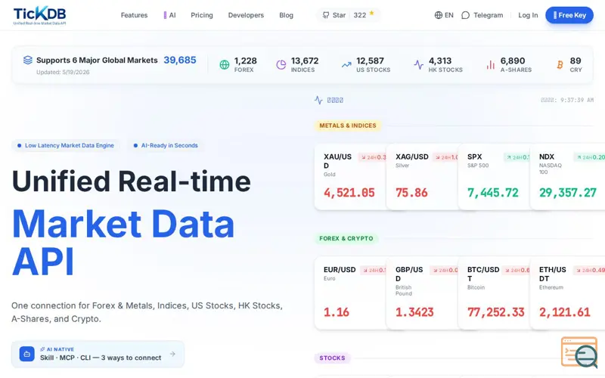Click the 24H change badge on SPX
Screen dimensions: 605x378
click(x=517, y=157)
